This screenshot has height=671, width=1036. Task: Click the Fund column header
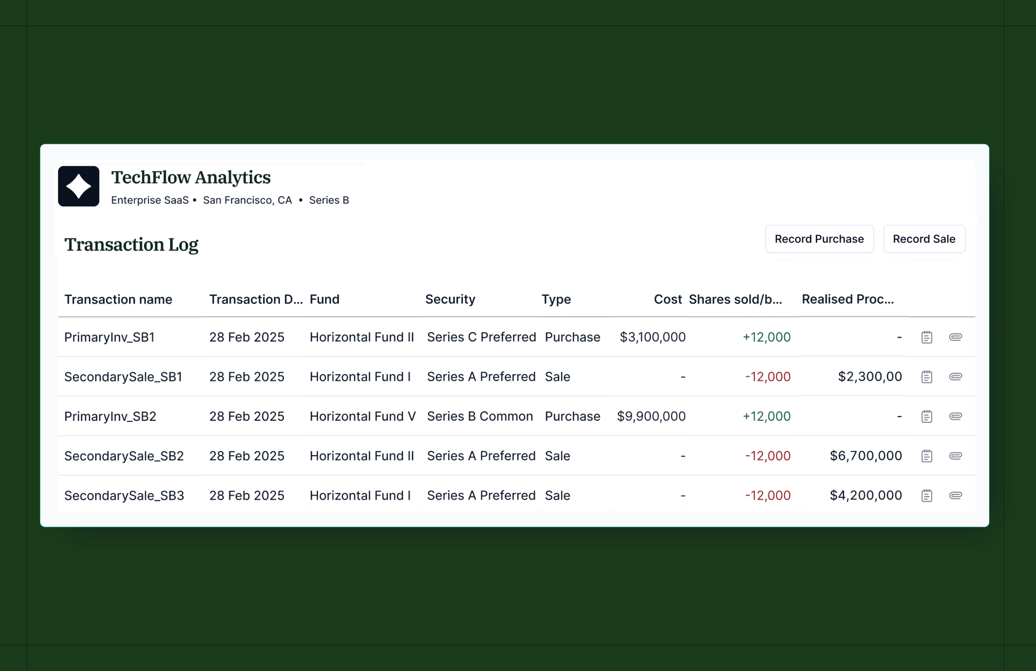324,299
